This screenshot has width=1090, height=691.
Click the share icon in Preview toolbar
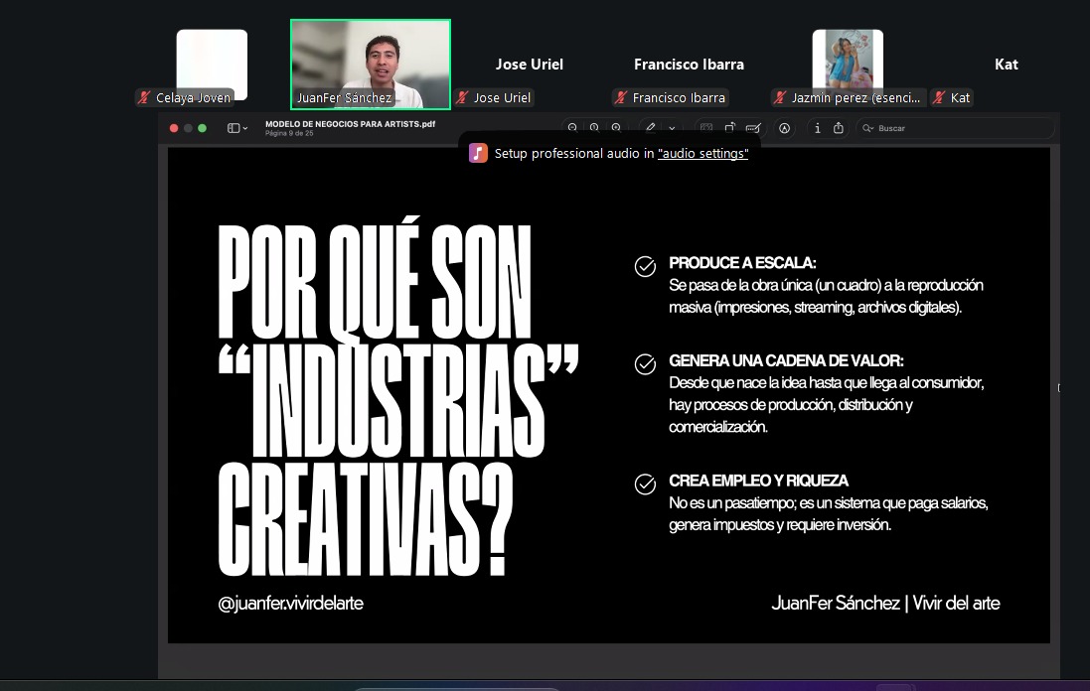point(839,128)
